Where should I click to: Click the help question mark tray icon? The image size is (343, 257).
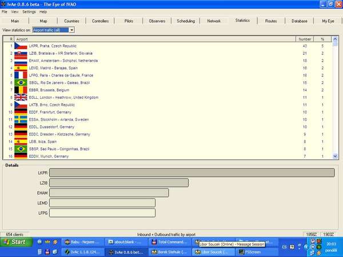tap(292, 247)
